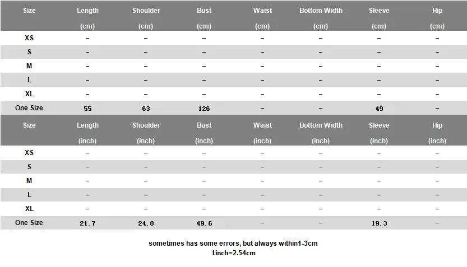The image size is (467, 267).
Task: Click the bust value 49.6 inches
Action: pyautogui.click(x=204, y=223)
